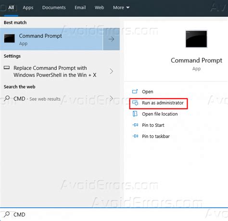Open the Documents tab

point(54,8)
